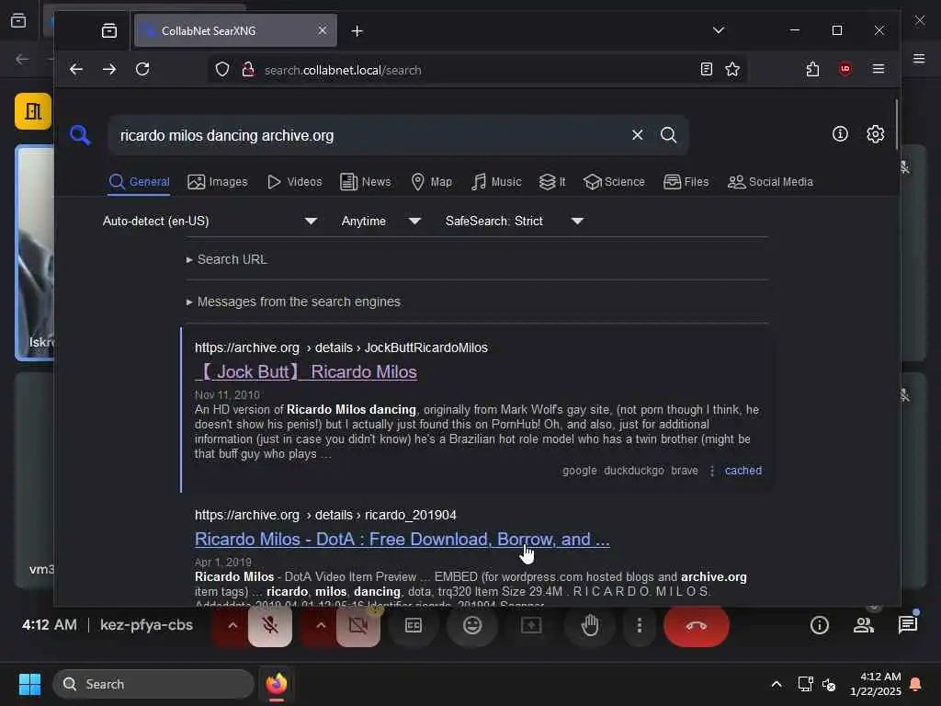Switch to the Science search tab

(614, 182)
